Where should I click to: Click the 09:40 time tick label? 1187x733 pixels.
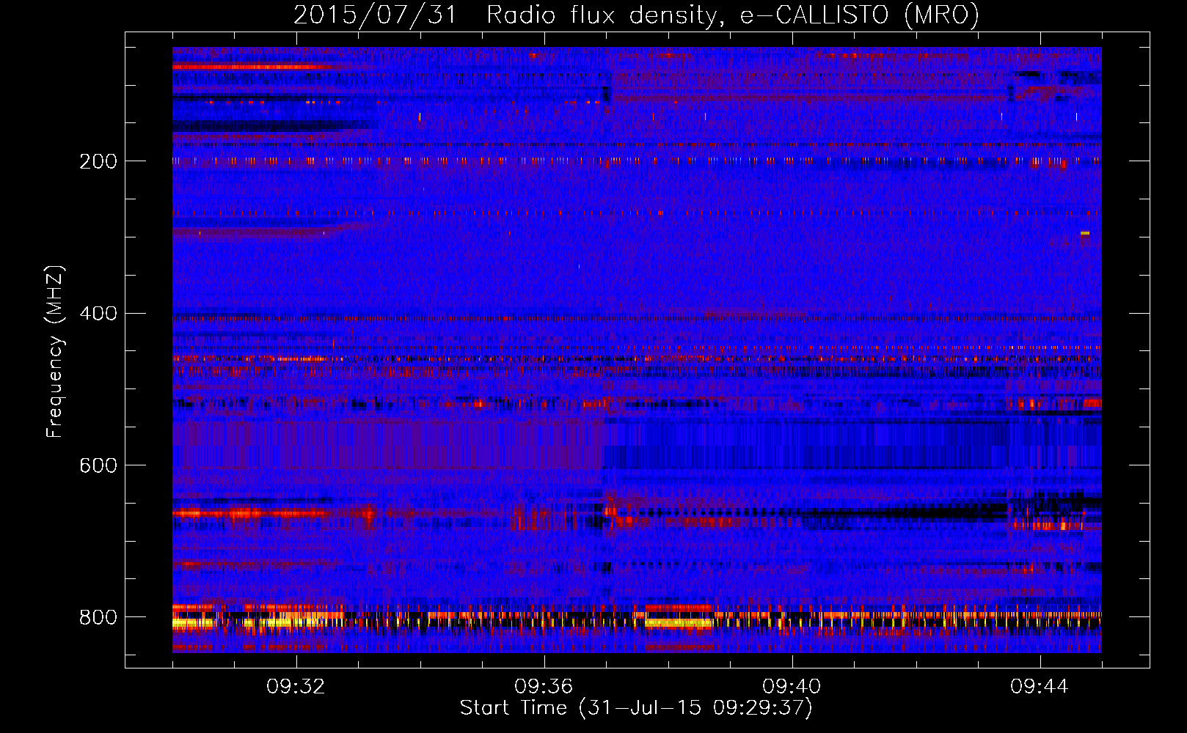pyautogui.click(x=792, y=687)
